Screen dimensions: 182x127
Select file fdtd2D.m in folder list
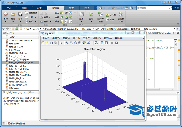[x=14, y=44]
